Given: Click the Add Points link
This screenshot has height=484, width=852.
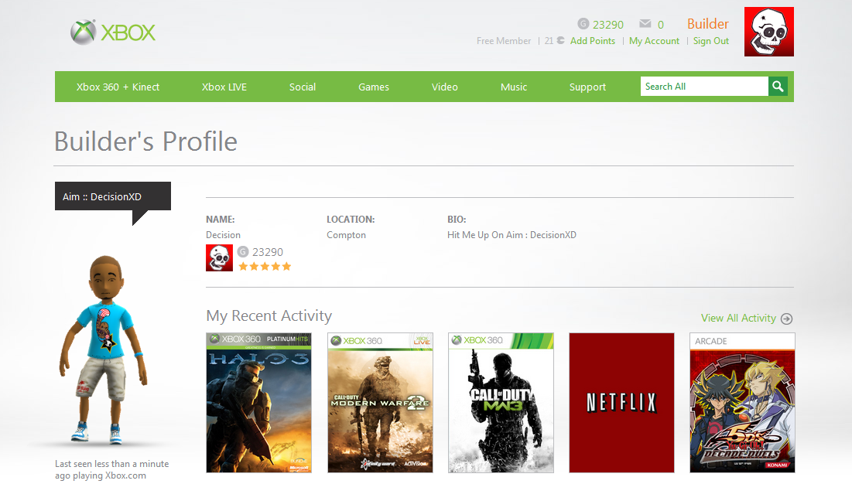Looking at the screenshot, I should point(593,41).
